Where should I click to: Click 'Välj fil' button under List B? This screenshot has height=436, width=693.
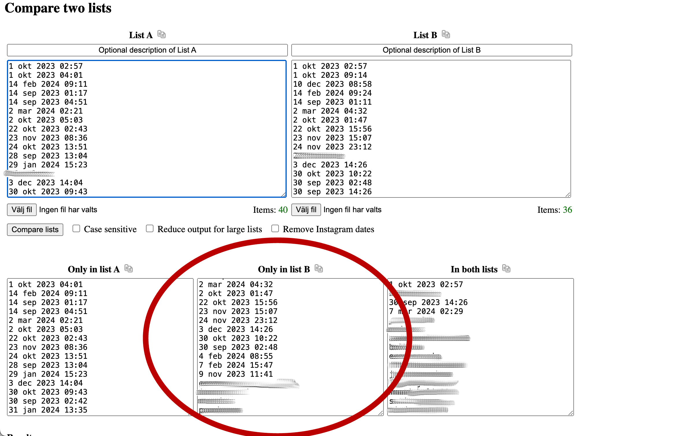pos(306,210)
